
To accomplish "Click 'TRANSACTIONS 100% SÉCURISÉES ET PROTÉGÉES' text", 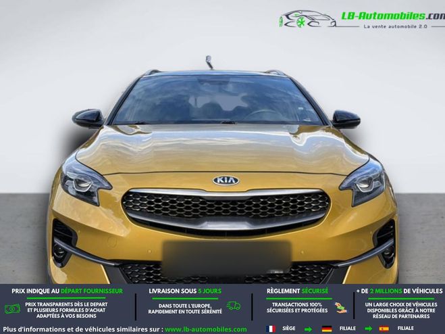I will click(297, 308).
